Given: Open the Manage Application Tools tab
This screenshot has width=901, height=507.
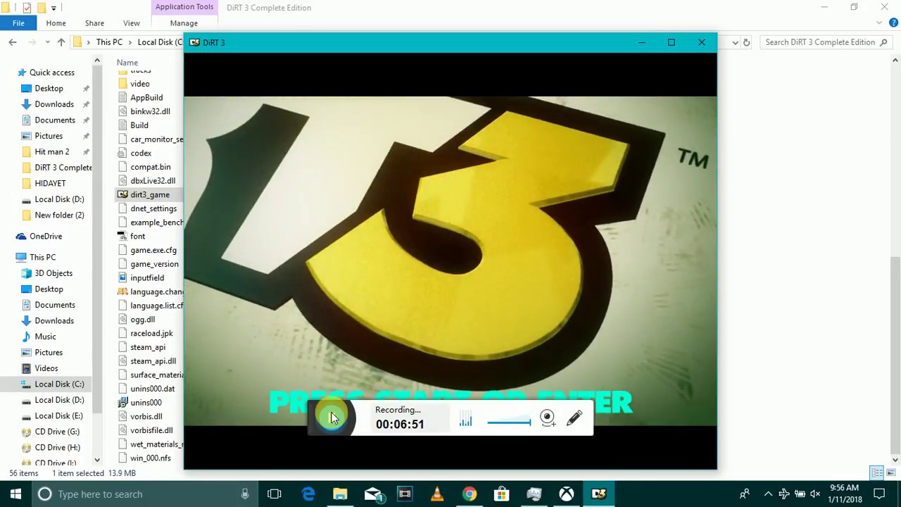Looking at the screenshot, I should (184, 23).
